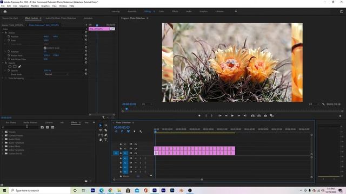
Task: Step back one frame
Action: 226,115
